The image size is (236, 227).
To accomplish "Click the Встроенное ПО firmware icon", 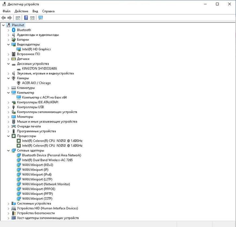I will (14, 54).
